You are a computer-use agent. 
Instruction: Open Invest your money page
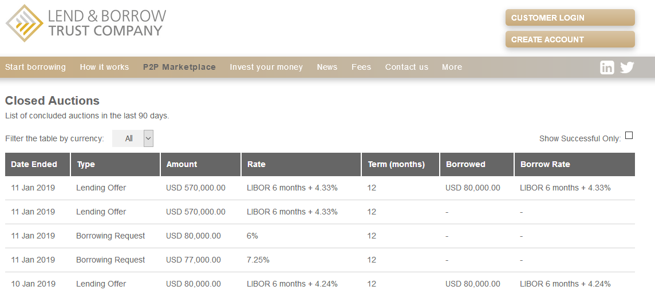266,67
